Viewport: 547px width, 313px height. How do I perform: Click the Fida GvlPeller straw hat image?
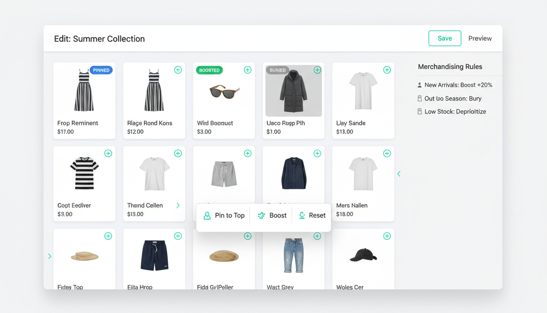click(x=224, y=256)
